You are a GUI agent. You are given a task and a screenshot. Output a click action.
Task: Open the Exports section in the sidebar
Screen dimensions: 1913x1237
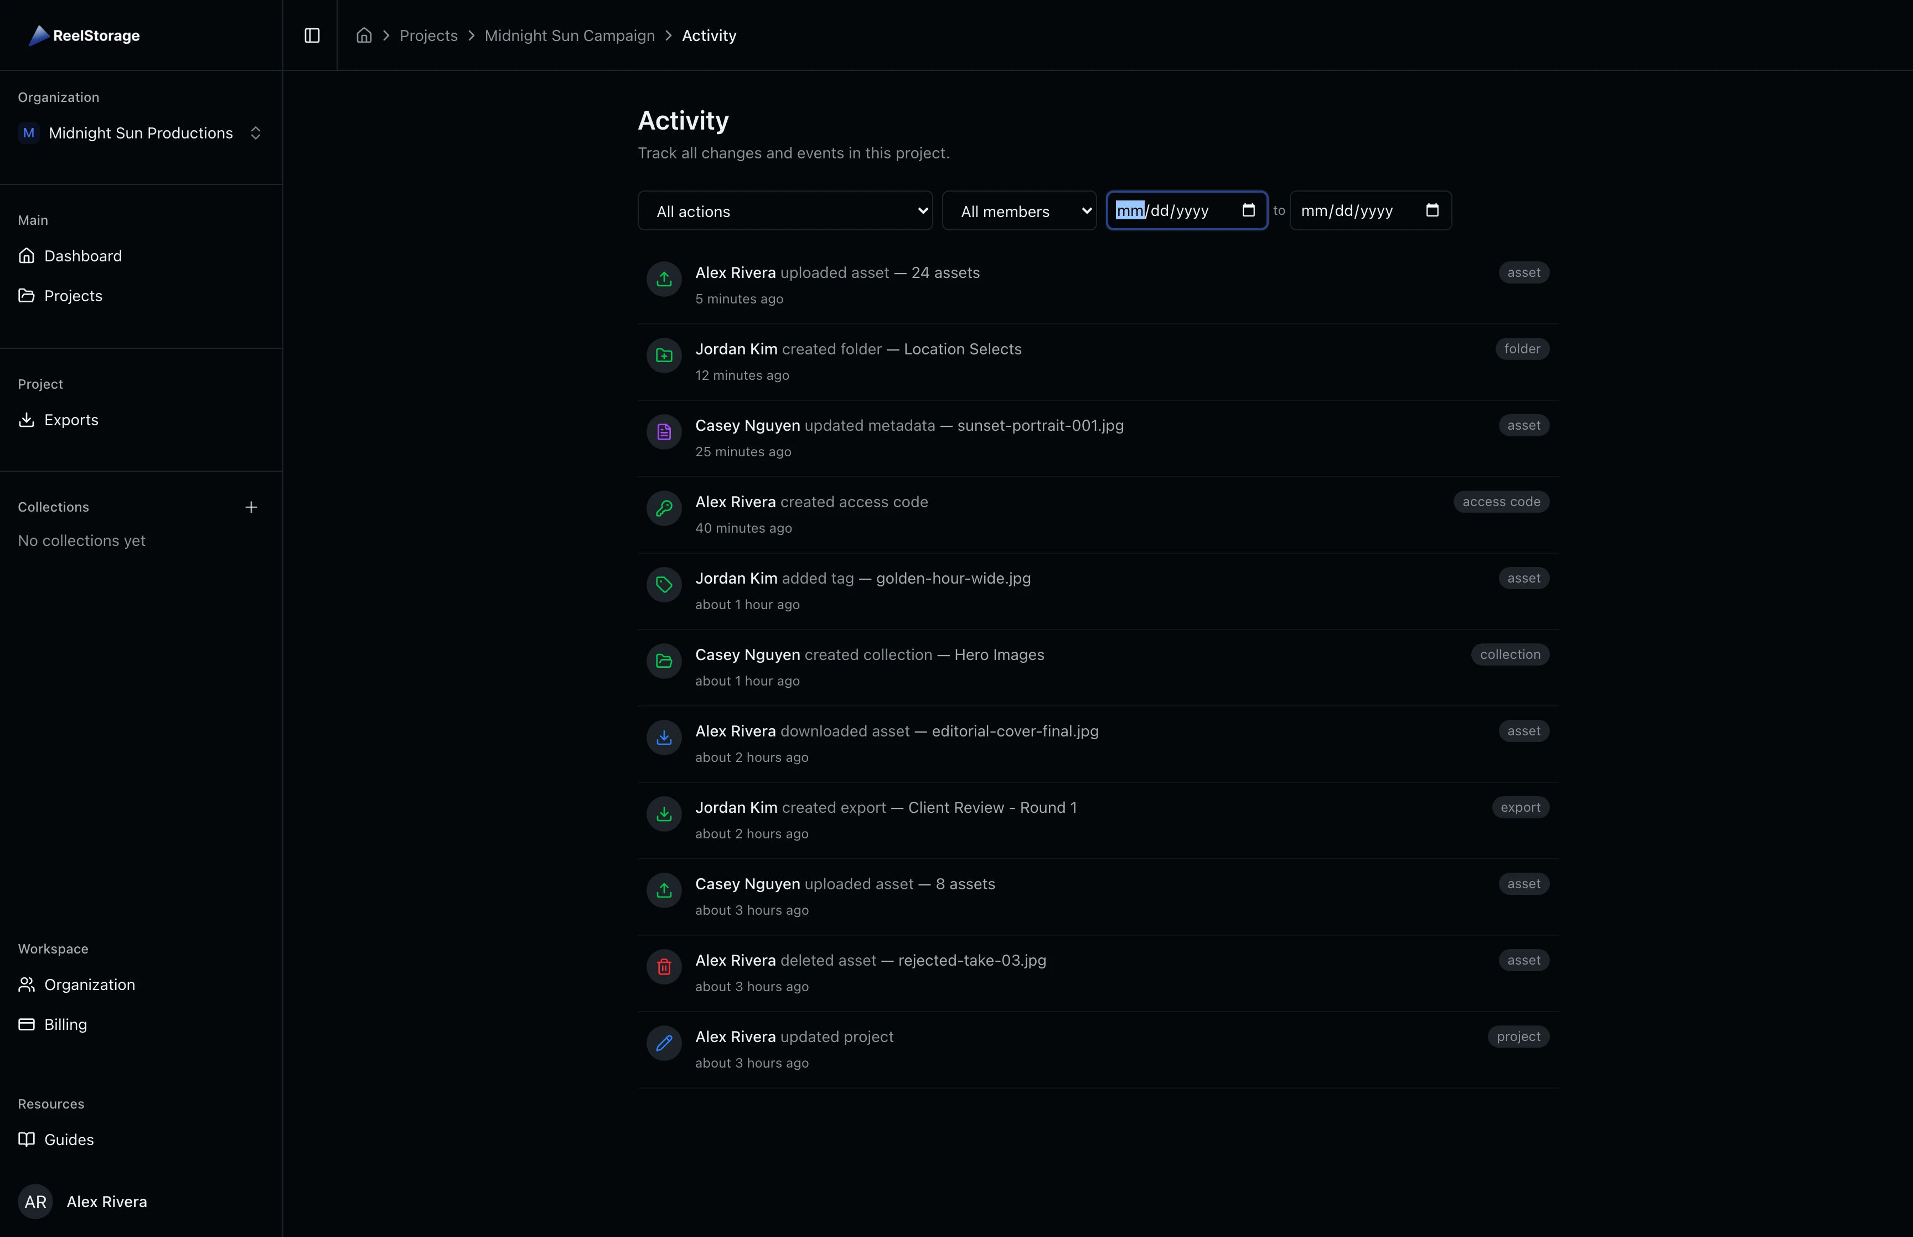coord(71,419)
